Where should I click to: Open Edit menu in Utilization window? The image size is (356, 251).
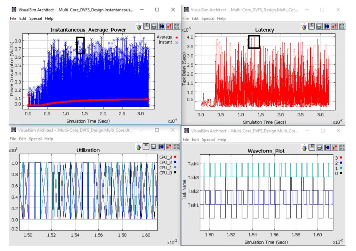[22, 139]
